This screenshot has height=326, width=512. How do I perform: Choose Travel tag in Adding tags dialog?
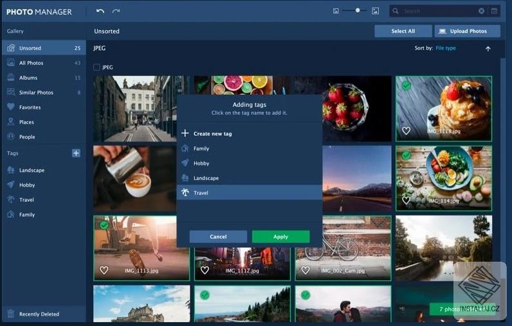(250, 192)
